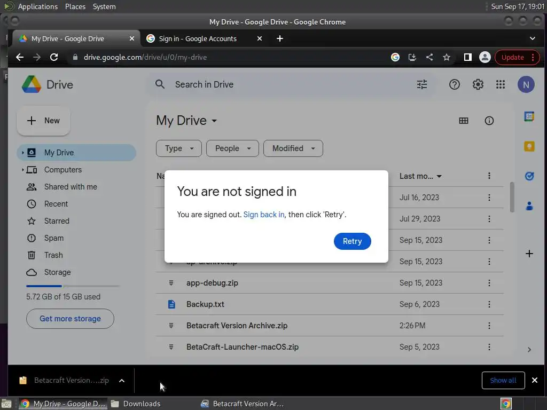Click the install app icon in address bar
The height and width of the screenshot is (410, 547).
(x=412, y=58)
